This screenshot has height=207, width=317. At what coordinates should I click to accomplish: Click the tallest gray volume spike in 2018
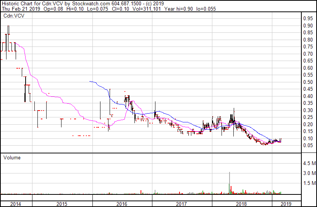tap(230, 183)
